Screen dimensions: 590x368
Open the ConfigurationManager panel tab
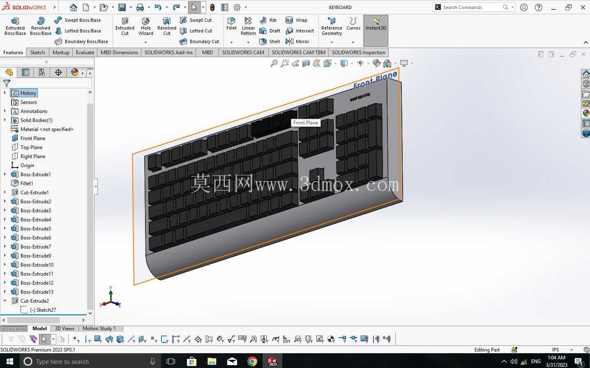(42, 72)
